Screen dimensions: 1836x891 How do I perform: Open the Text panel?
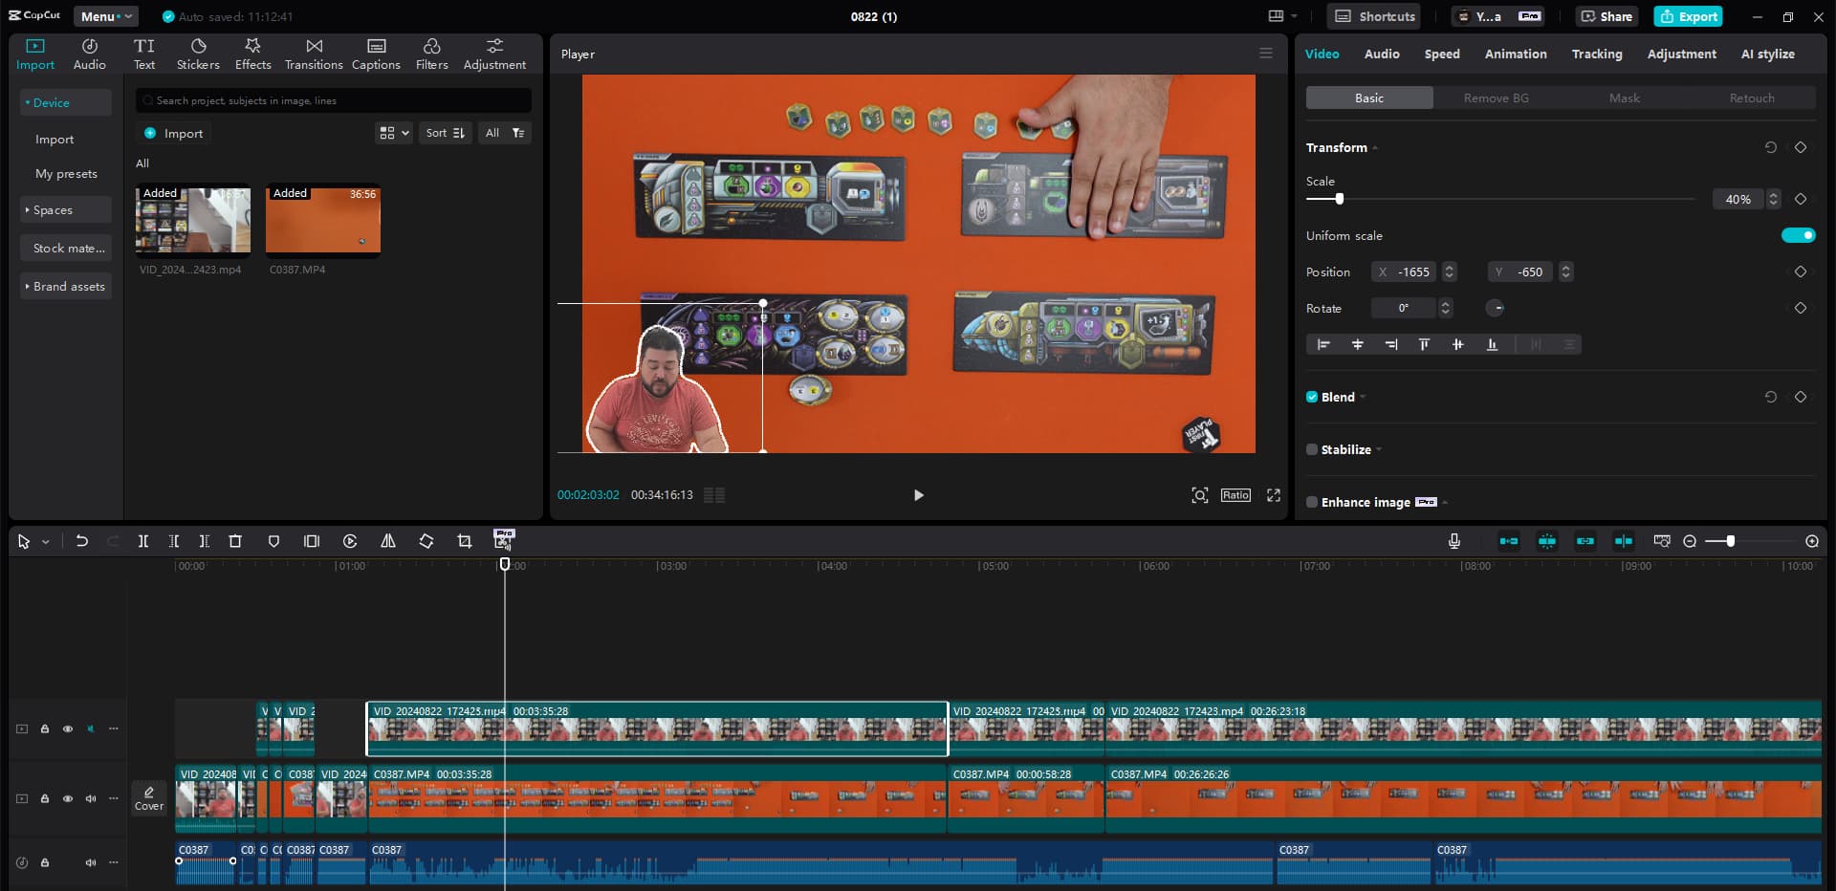[144, 54]
